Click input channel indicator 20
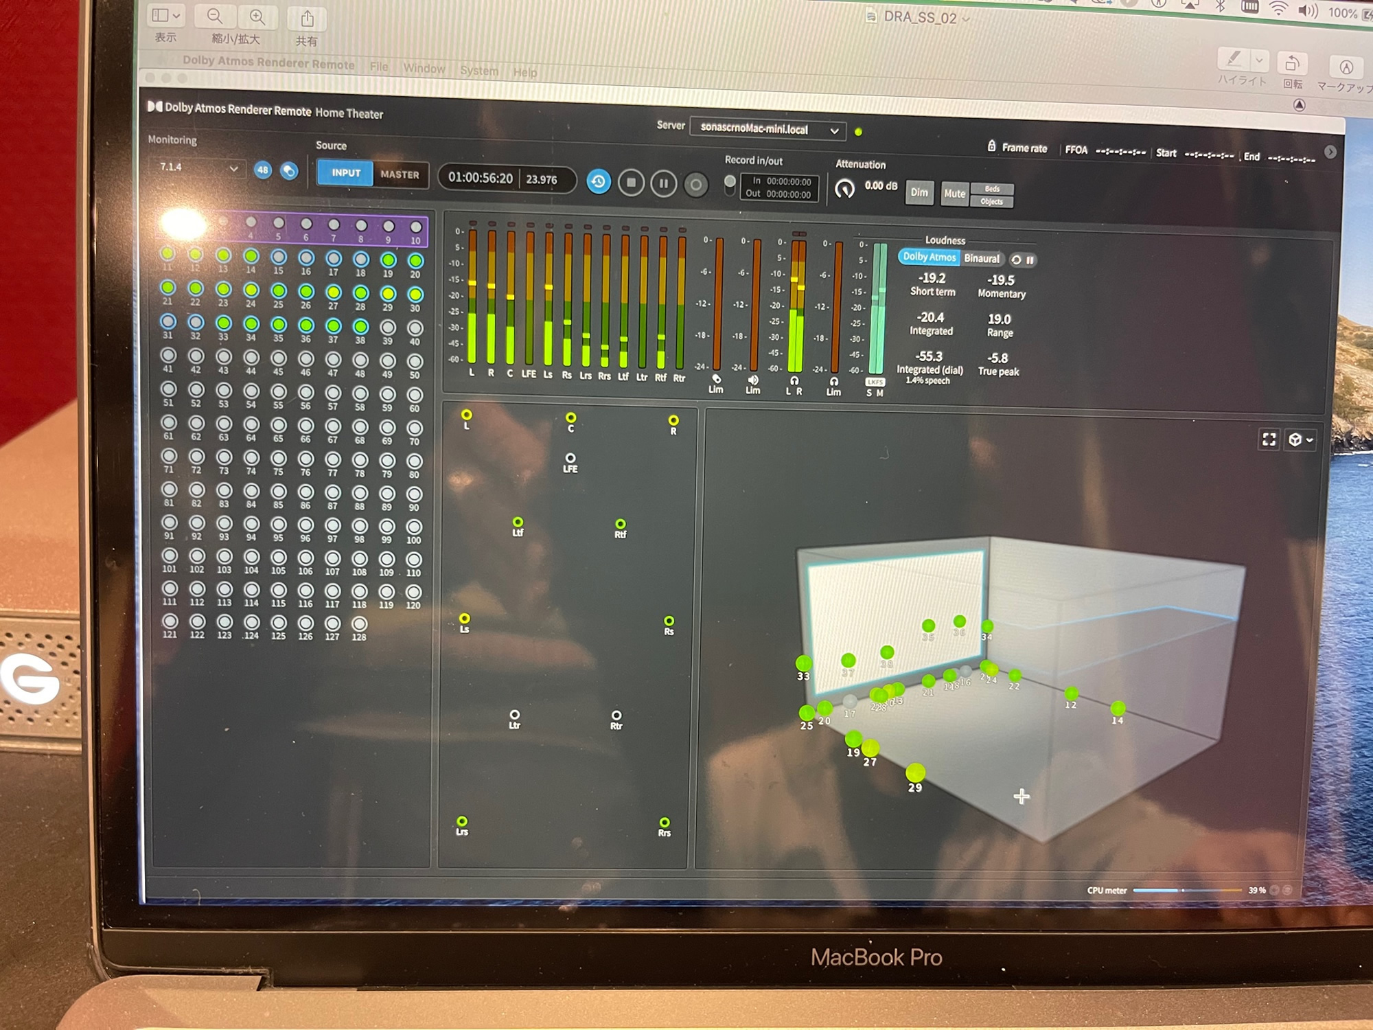Image resolution: width=1373 pixels, height=1030 pixels. click(x=415, y=261)
